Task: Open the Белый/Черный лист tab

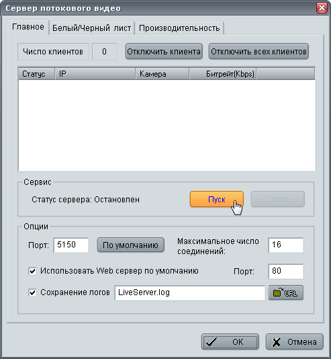Action: coord(92,28)
